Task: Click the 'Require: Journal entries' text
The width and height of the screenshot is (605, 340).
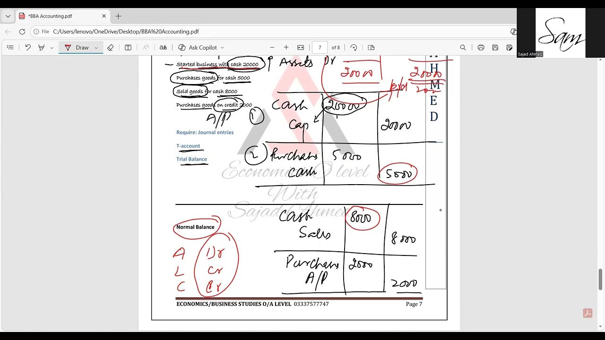Action: 205,132
